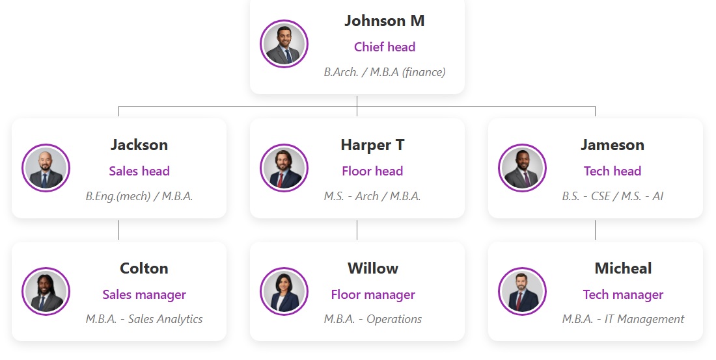
Task: Click the Chief head title text
Action: pyautogui.click(x=384, y=47)
